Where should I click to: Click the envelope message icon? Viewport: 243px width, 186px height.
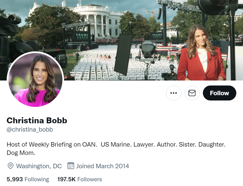192,93
